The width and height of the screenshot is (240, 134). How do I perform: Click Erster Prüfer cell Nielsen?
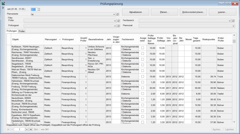pyautogui.click(x=224, y=88)
